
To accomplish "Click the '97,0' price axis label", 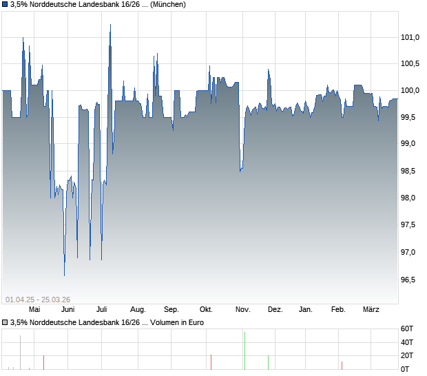I will pos(408,252).
